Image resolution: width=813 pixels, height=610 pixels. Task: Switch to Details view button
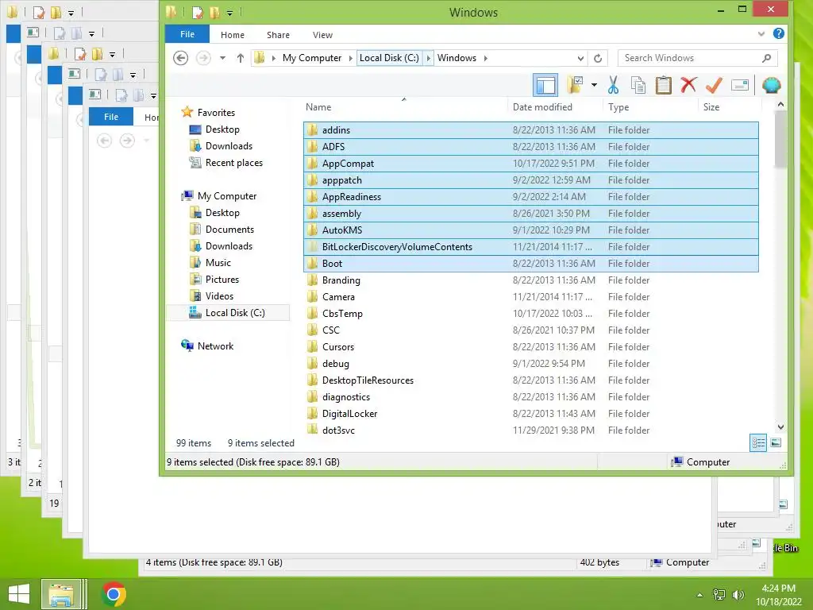point(758,443)
